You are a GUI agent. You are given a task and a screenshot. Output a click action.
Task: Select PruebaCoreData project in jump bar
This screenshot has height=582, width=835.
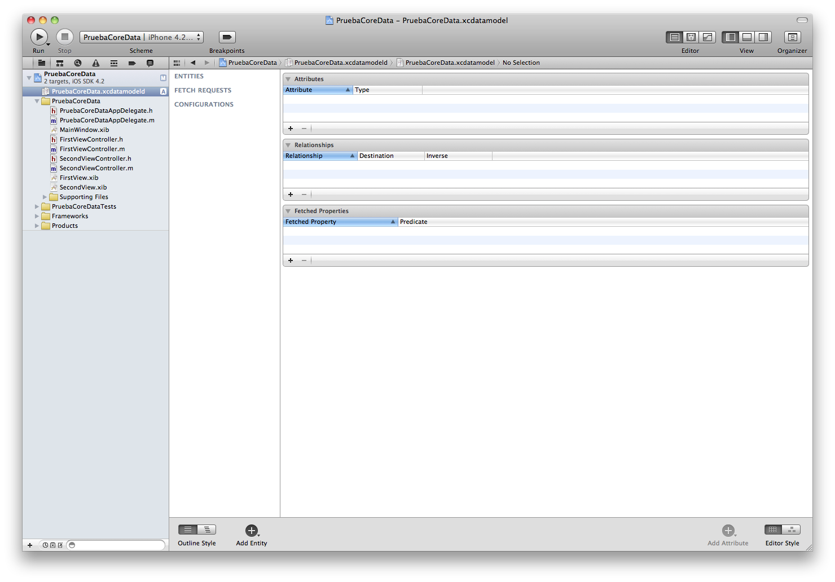[x=248, y=63]
